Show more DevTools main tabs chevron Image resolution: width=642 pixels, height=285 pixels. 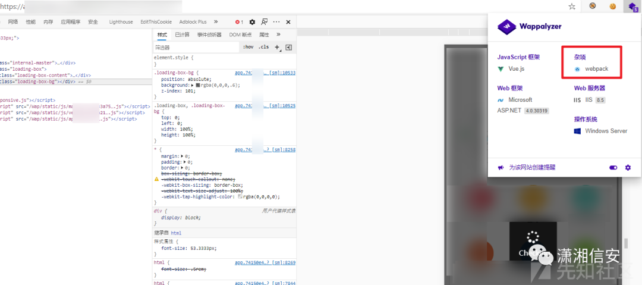[x=216, y=22]
